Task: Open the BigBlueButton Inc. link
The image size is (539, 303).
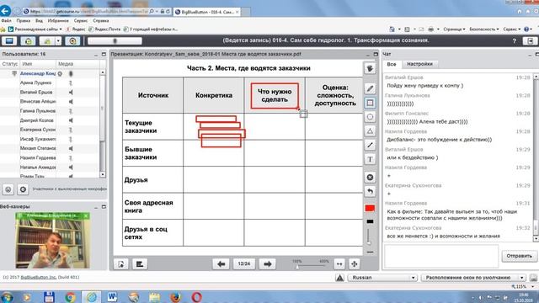Action: (39, 277)
